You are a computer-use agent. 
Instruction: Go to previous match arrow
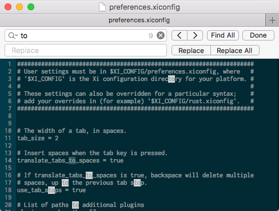180,35
